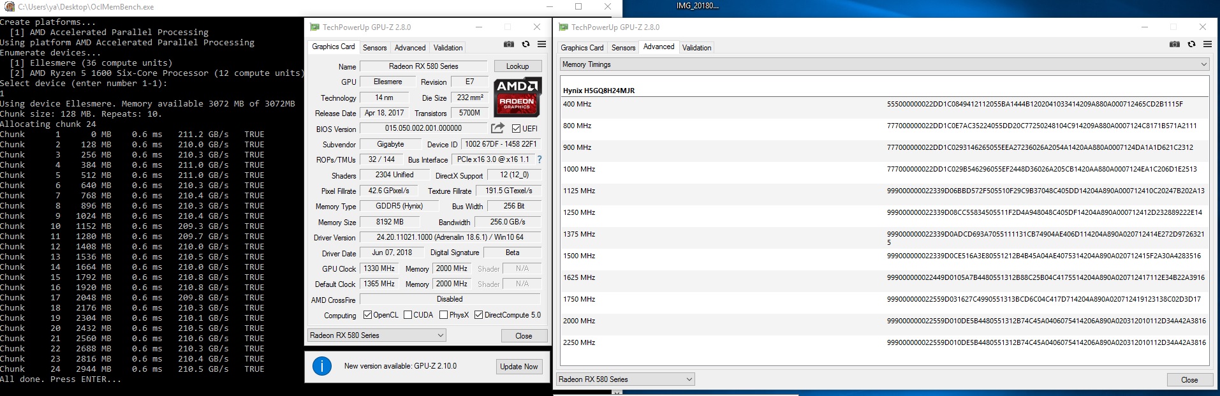This screenshot has width=1220, height=396.
Task: Click the Lookup button
Action: tap(517, 66)
